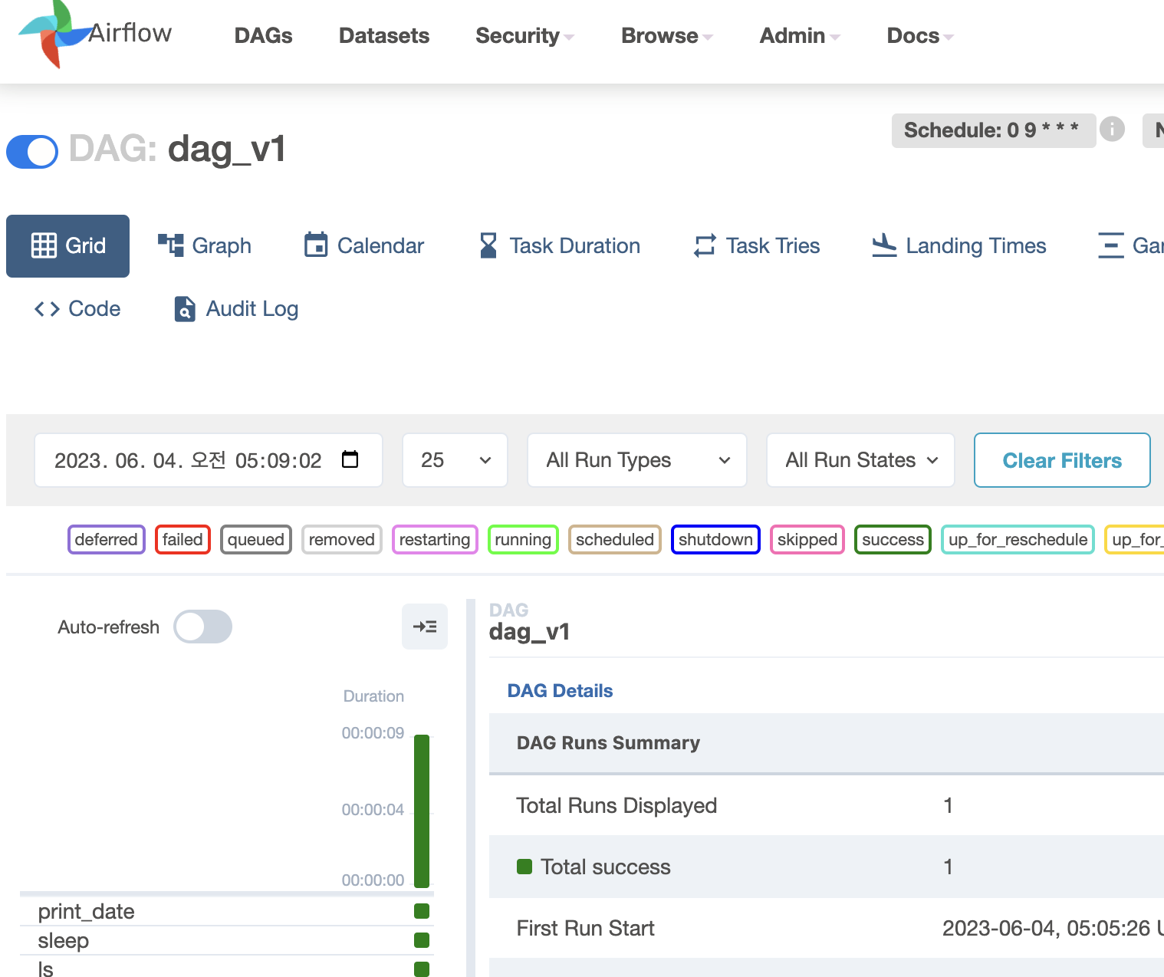Open the All Run States dropdown
This screenshot has height=977, width=1164.
[x=860, y=460]
